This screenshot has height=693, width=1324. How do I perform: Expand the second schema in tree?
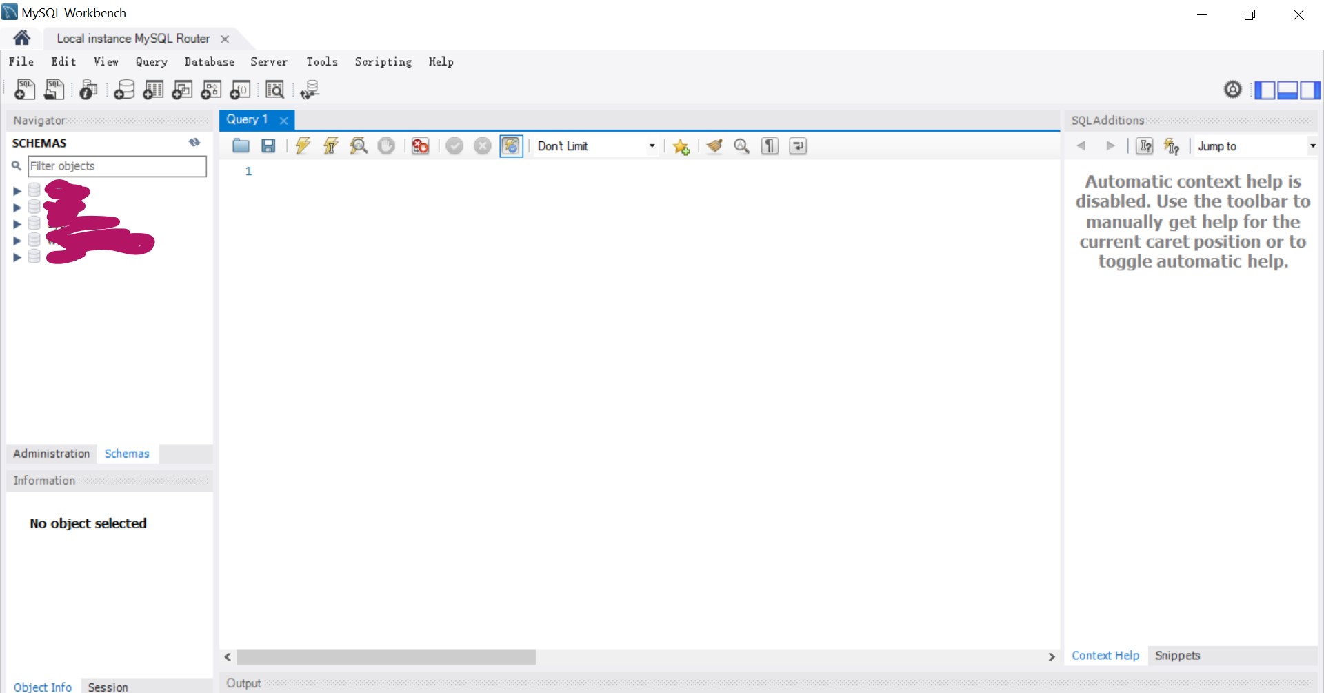tap(17, 207)
